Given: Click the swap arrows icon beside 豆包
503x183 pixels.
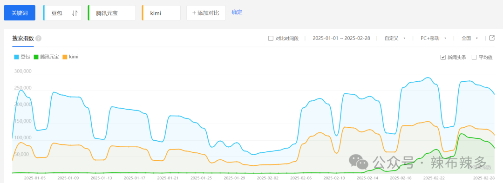Looking at the screenshot, I should point(75,13).
